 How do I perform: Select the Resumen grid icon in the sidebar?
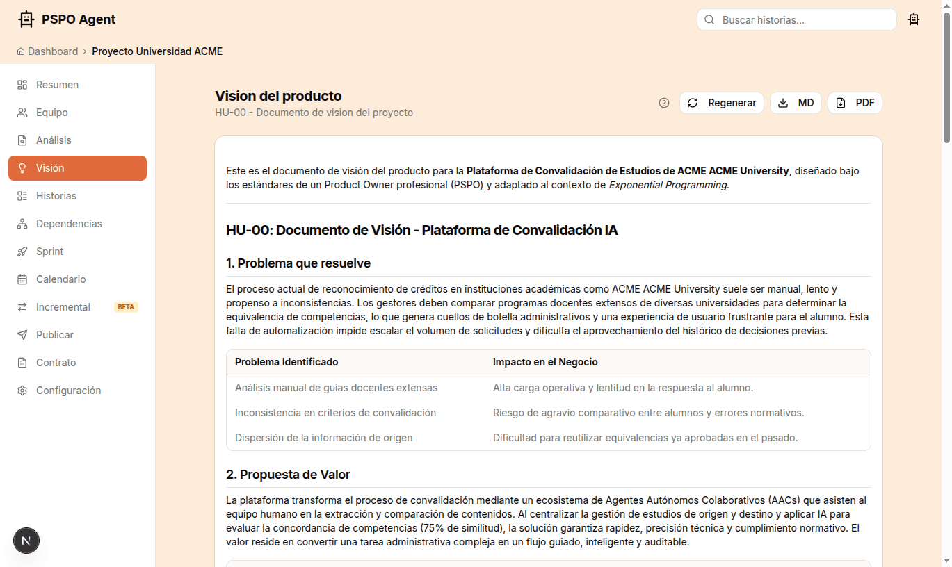(x=22, y=84)
